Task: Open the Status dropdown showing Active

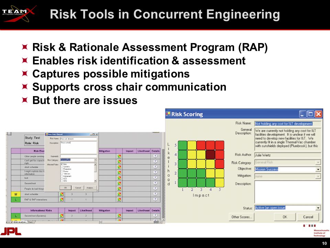Action: point(318,208)
